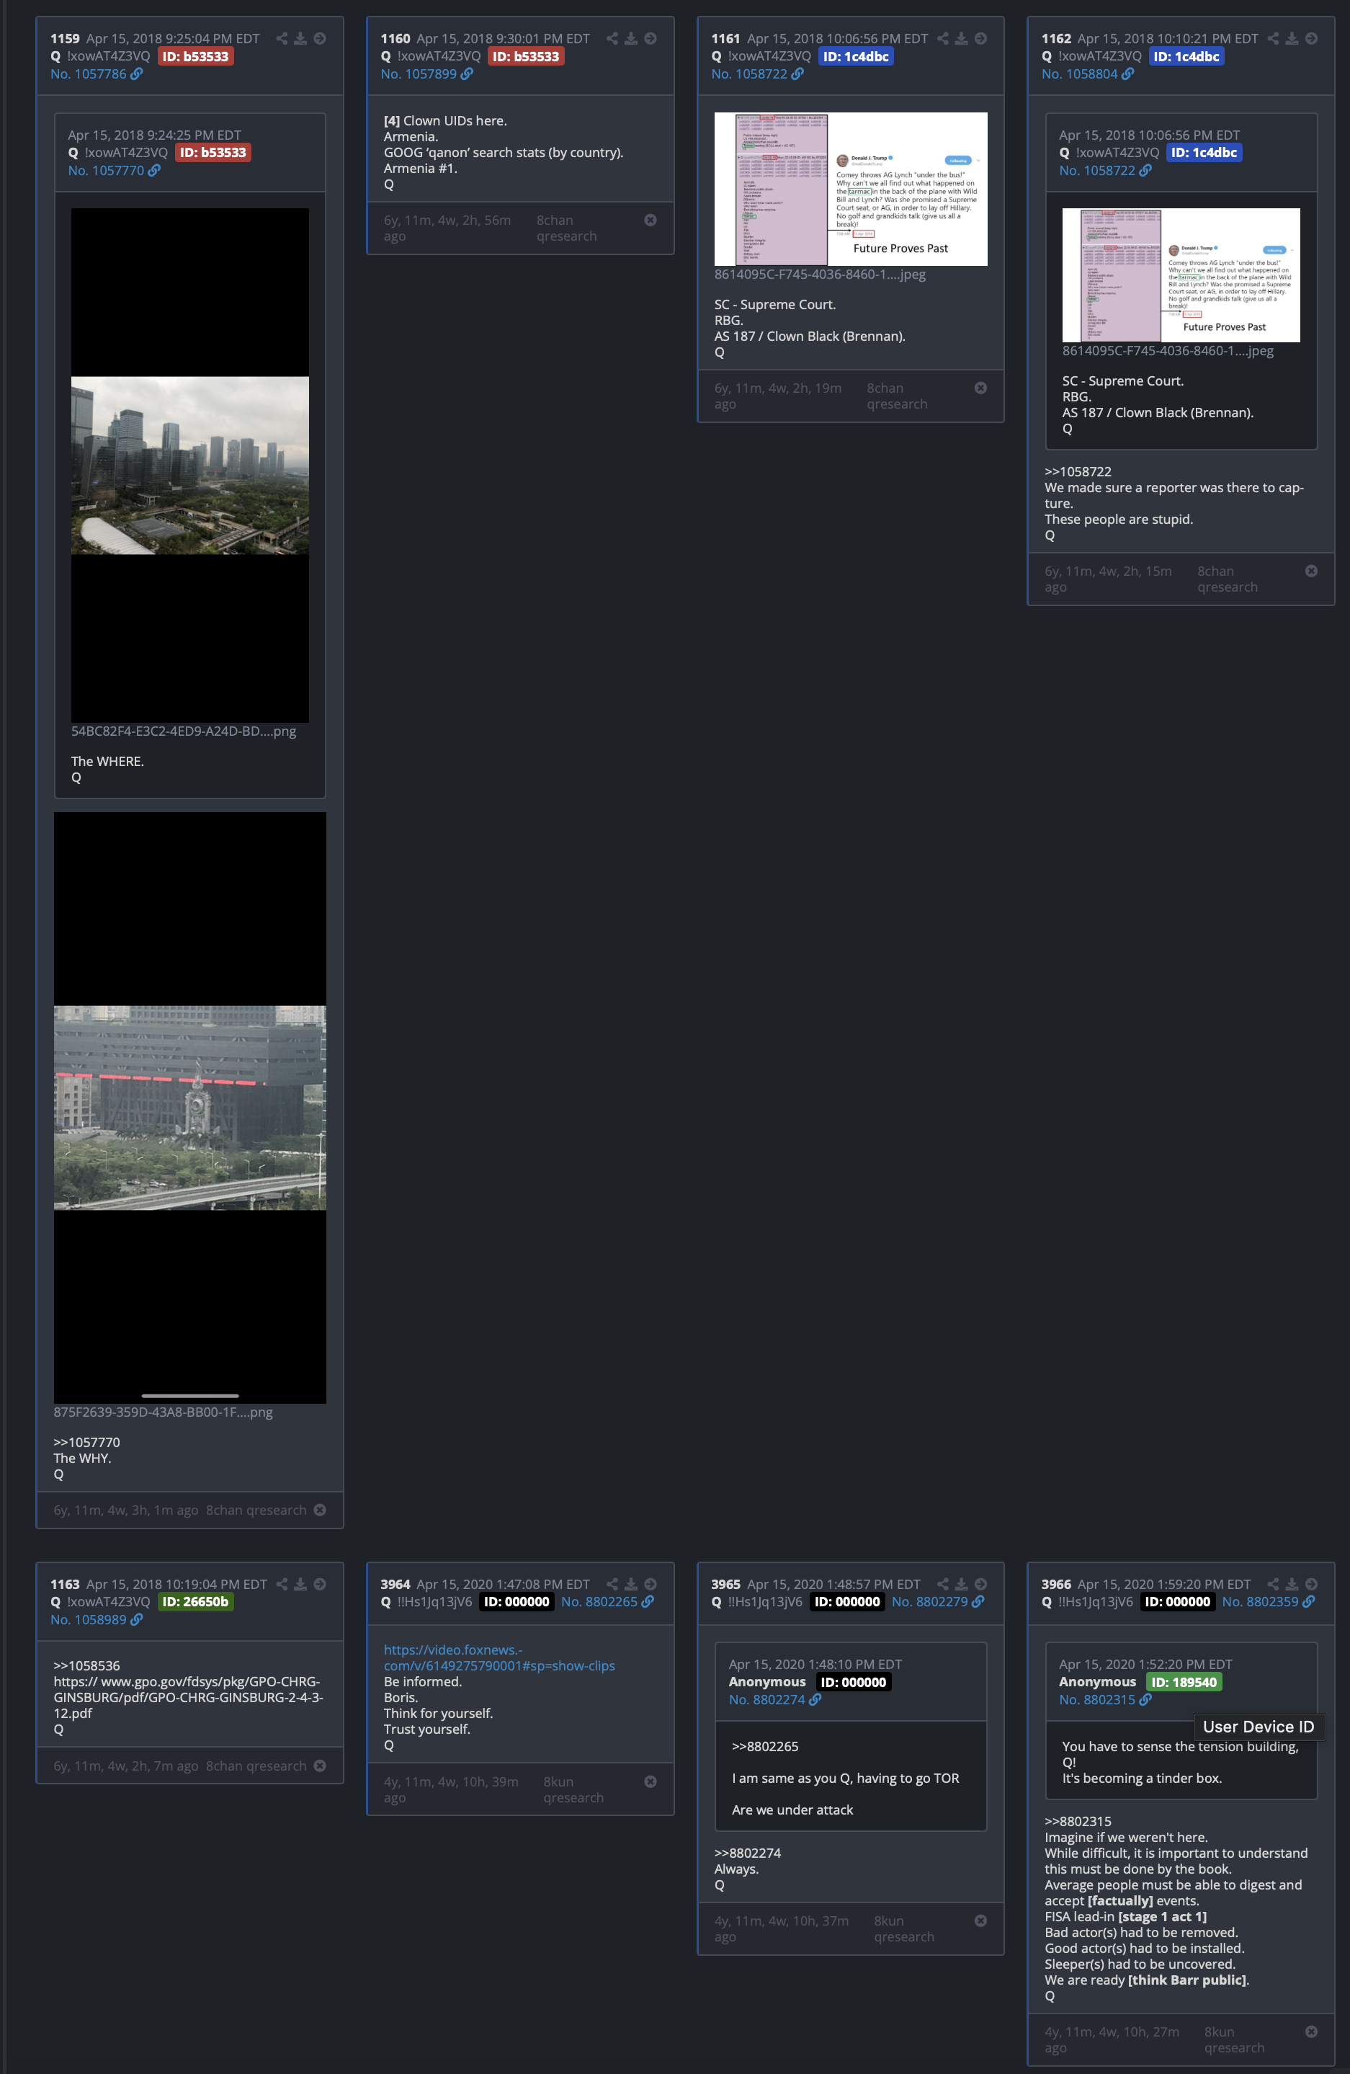The height and width of the screenshot is (2074, 1350).
Task: Open the video.foxnews.com link in post 3964
Action: coord(499,1658)
